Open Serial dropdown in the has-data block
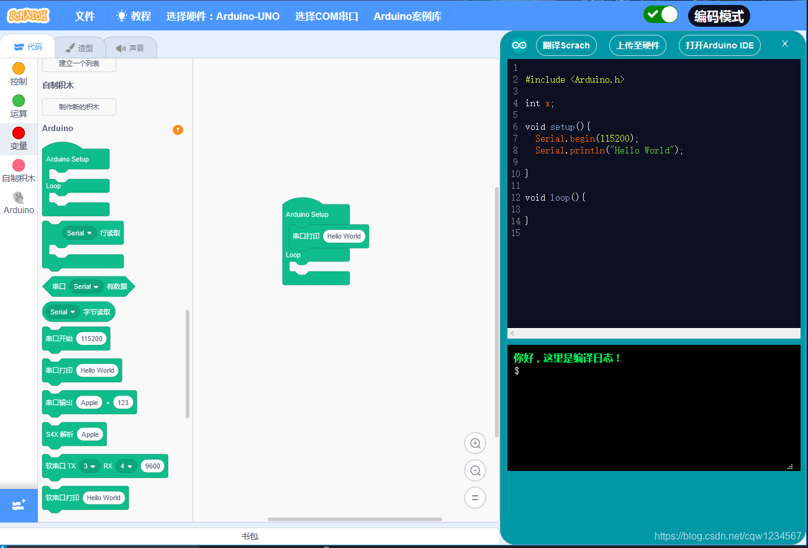The image size is (808, 548). [86, 286]
